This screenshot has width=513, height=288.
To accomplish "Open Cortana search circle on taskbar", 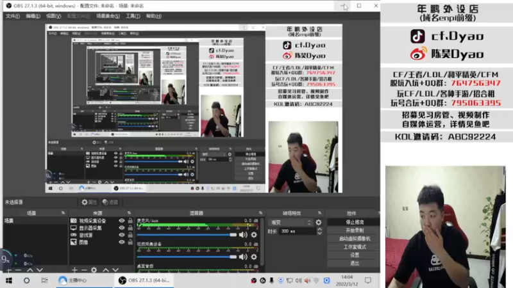I will pyautogui.click(x=26, y=280).
